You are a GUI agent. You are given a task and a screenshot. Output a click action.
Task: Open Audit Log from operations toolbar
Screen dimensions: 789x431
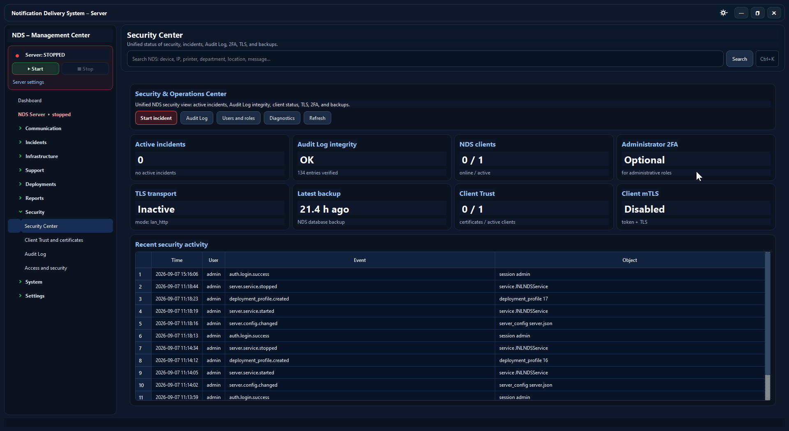197,118
